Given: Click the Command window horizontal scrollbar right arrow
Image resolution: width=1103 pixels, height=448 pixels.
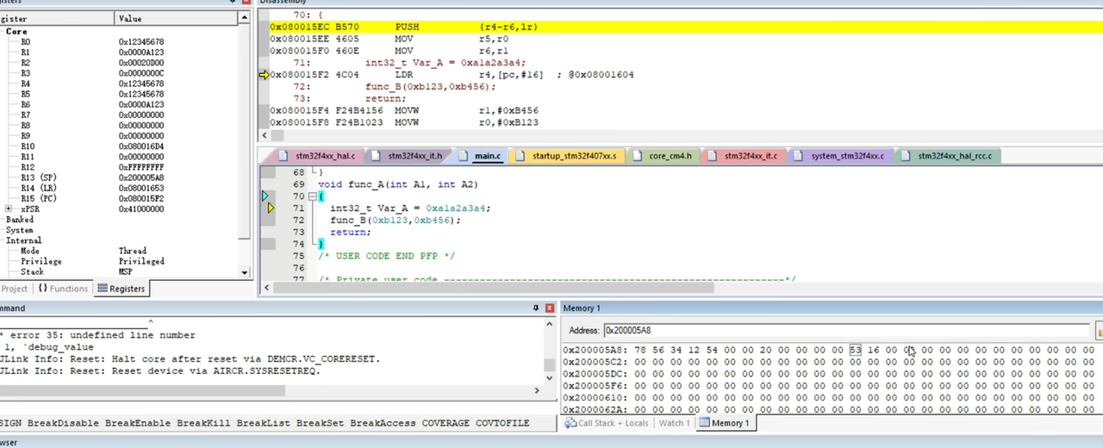Looking at the screenshot, I should pos(537,390).
